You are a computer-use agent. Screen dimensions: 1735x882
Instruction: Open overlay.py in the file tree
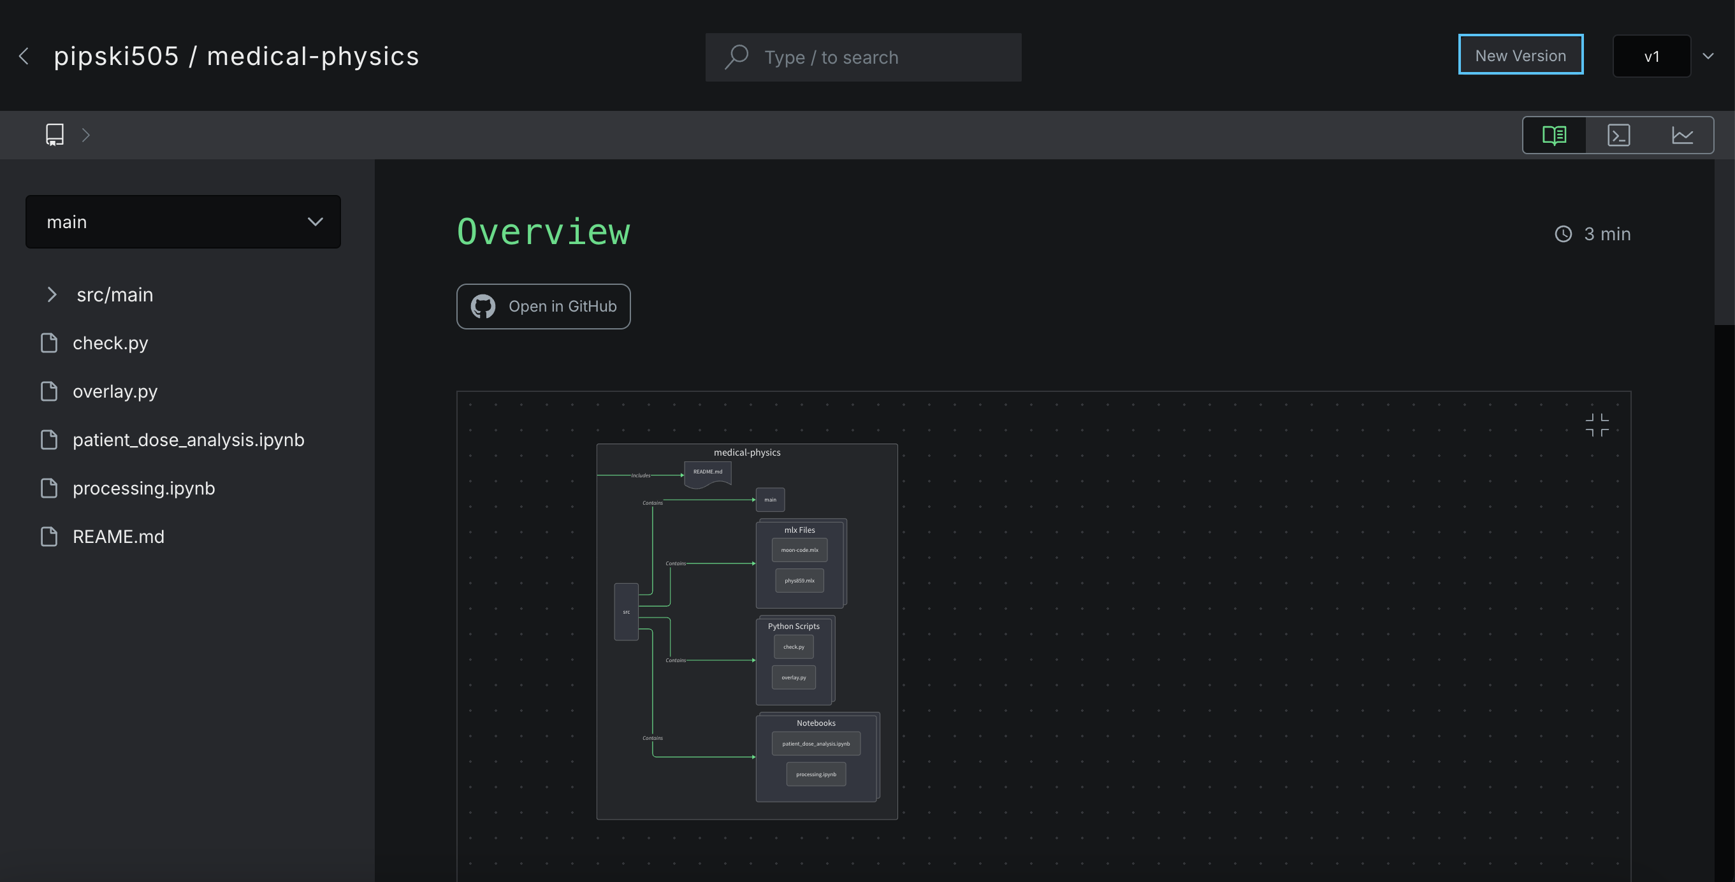coord(115,391)
